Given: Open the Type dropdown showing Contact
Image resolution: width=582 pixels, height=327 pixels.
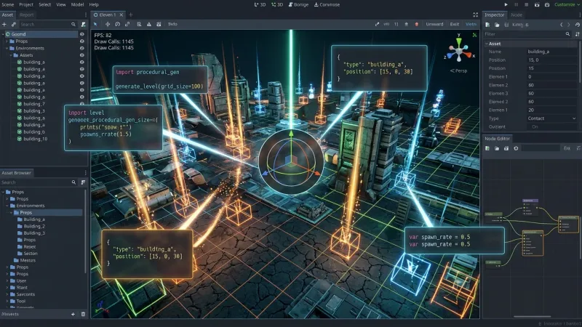Looking at the screenshot, I should click(551, 118).
